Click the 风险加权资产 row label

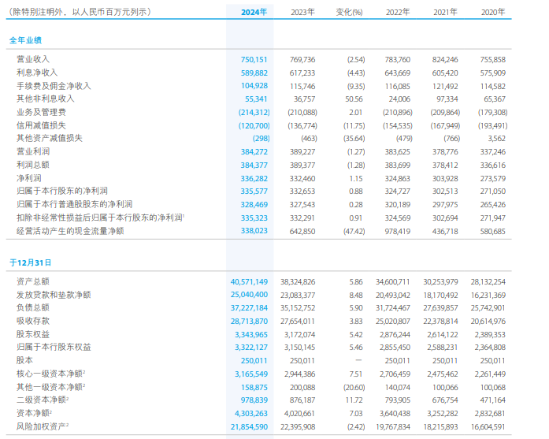pyautogui.click(x=42, y=426)
